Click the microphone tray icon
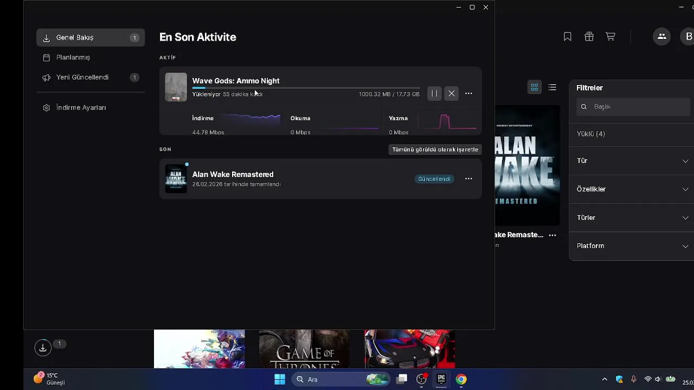 (x=633, y=379)
